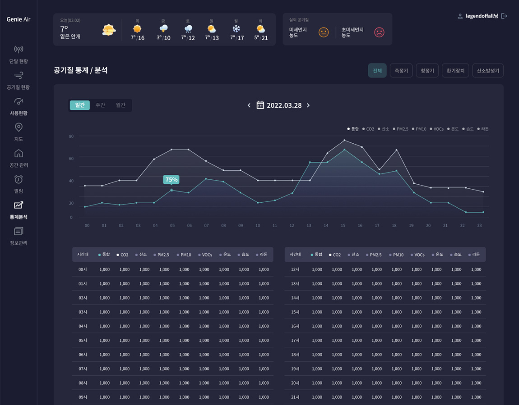Open the 지도 map pin icon

19,127
